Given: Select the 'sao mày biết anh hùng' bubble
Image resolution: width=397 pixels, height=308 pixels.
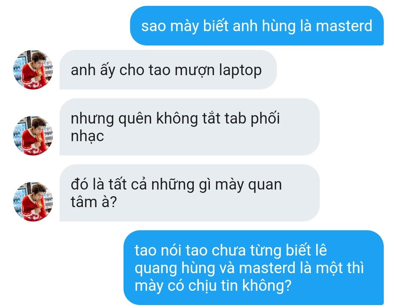Looking at the screenshot, I should pyautogui.click(x=257, y=26).
